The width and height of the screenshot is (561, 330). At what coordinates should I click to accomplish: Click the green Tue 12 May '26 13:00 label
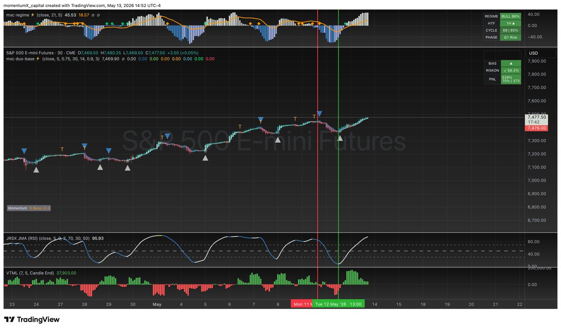(338, 304)
